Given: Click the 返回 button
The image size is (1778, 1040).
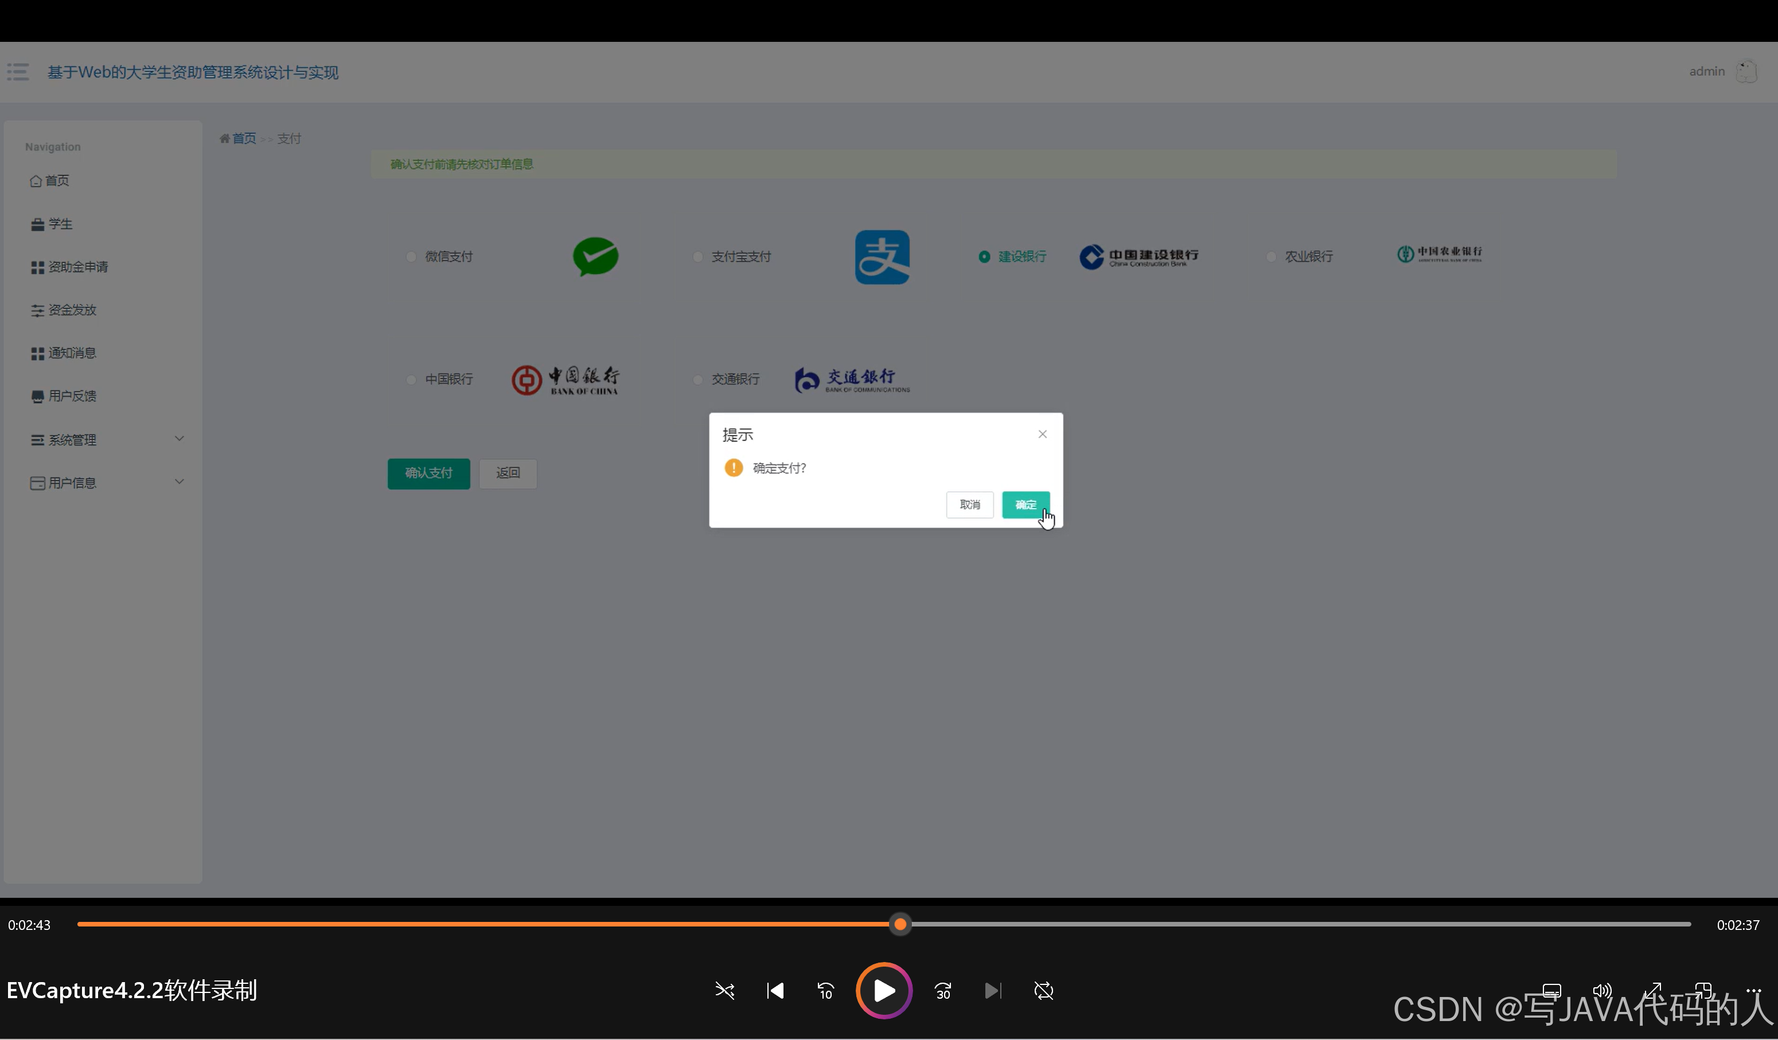Looking at the screenshot, I should click(x=507, y=473).
